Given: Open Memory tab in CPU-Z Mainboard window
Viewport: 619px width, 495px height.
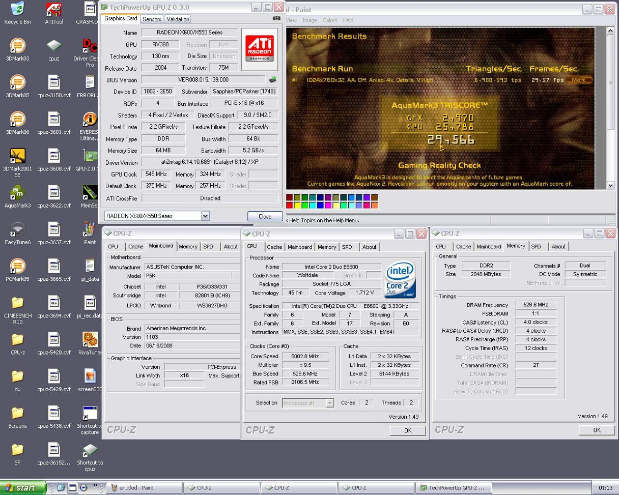Looking at the screenshot, I should [188, 246].
